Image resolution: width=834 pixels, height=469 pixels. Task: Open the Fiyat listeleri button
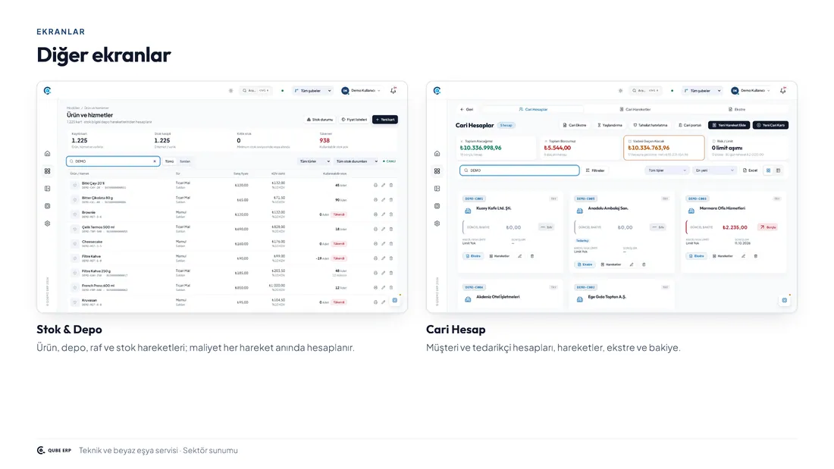point(354,120)
